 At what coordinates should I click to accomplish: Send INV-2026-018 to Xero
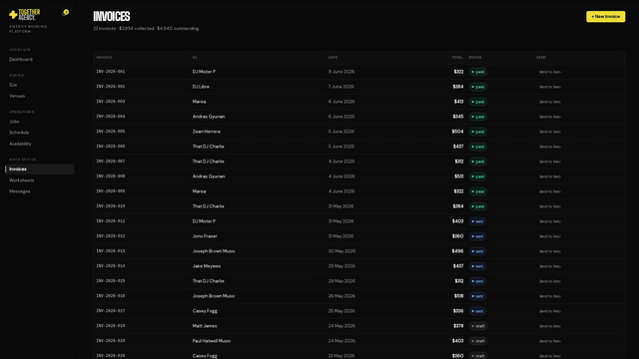pyautogui.click(x=550, y=326)
